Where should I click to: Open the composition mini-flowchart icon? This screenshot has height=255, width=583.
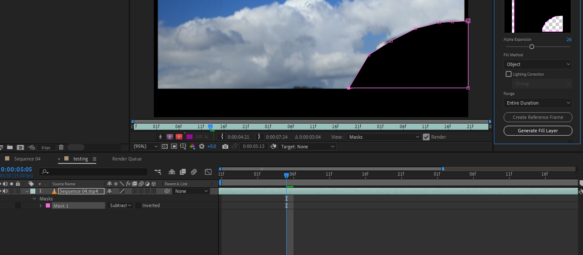(x=158, y=172)
